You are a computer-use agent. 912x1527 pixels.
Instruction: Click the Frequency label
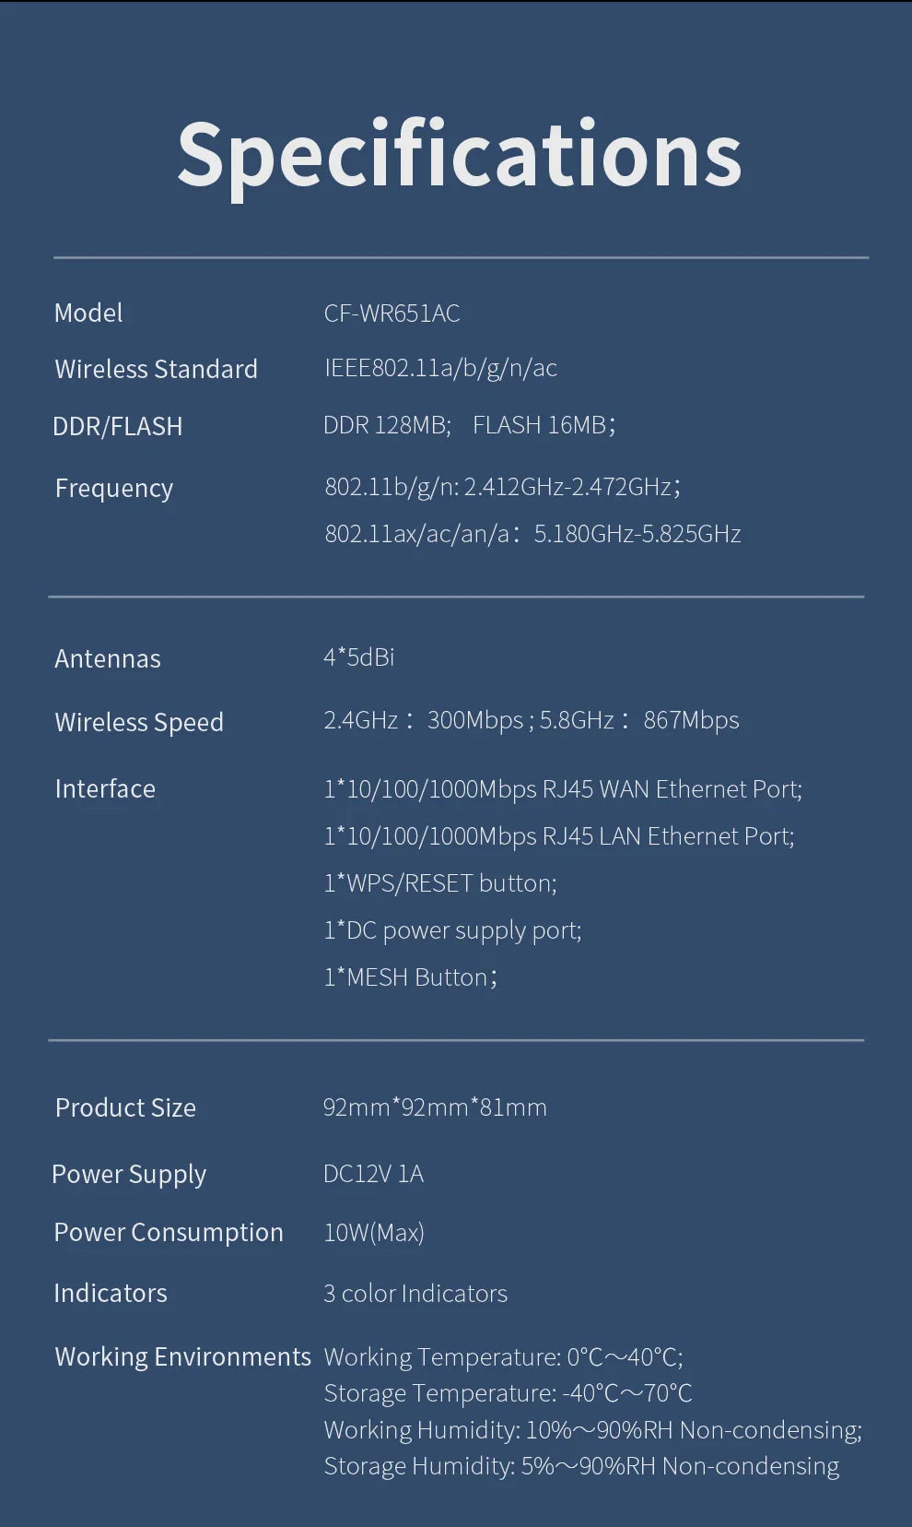pyautogui.click(x=113, y=488)
